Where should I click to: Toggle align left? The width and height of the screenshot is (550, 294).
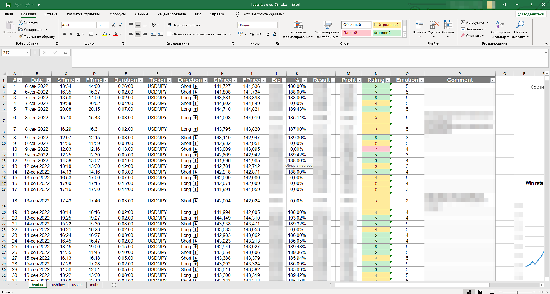(x=131, y=34)
